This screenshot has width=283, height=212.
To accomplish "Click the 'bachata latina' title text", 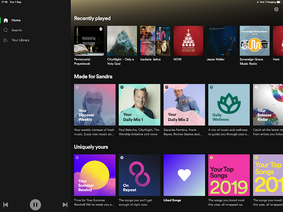I will [150, 59].
